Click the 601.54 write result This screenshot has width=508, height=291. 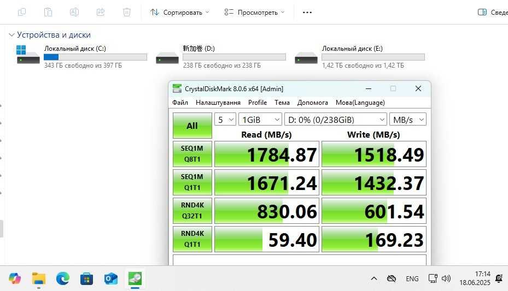tap(374, 211)
